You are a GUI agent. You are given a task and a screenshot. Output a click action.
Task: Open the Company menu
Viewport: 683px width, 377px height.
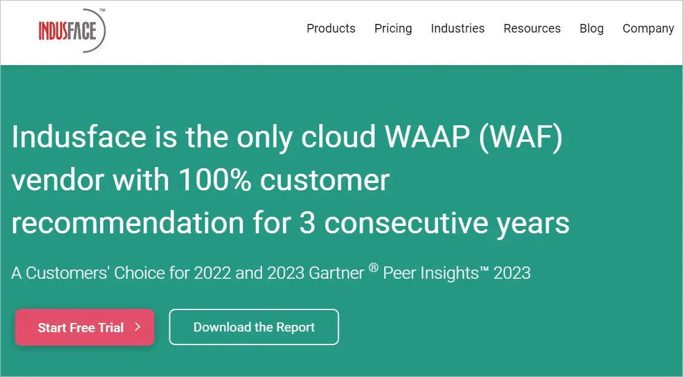(647, 28)
